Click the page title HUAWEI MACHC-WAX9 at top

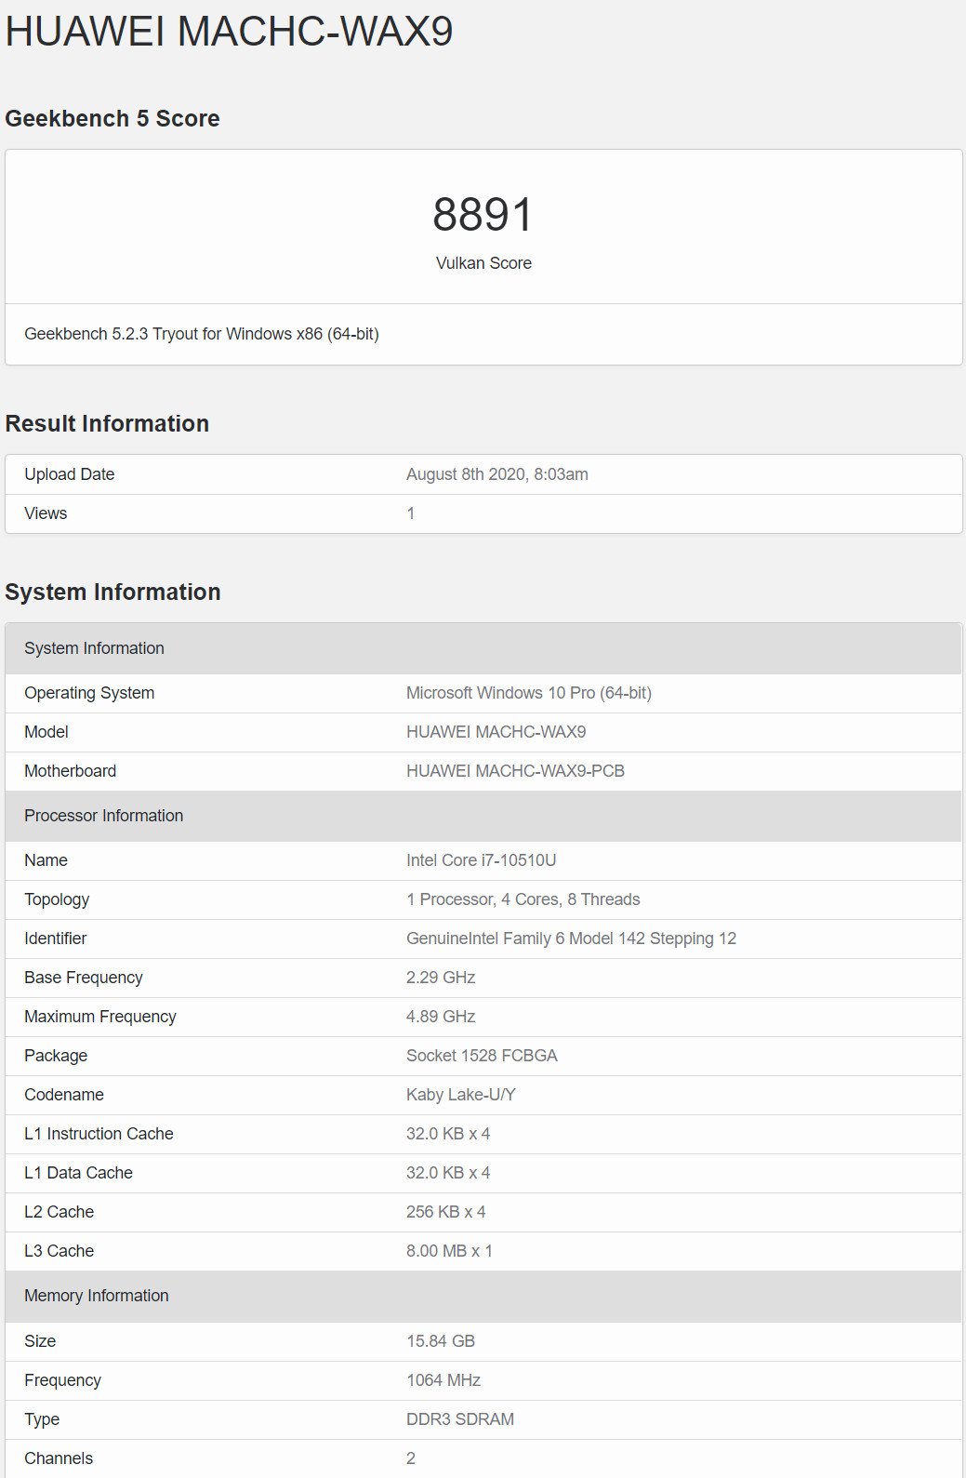[229, 32]
